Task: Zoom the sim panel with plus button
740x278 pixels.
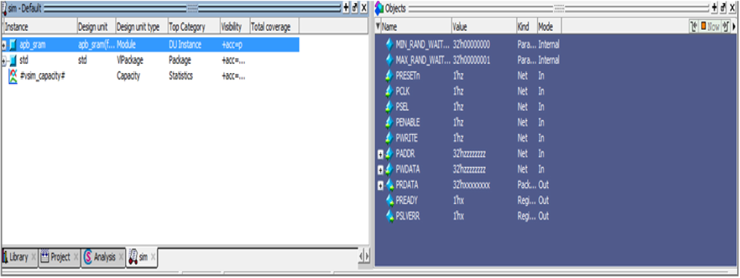Action: 346,8
